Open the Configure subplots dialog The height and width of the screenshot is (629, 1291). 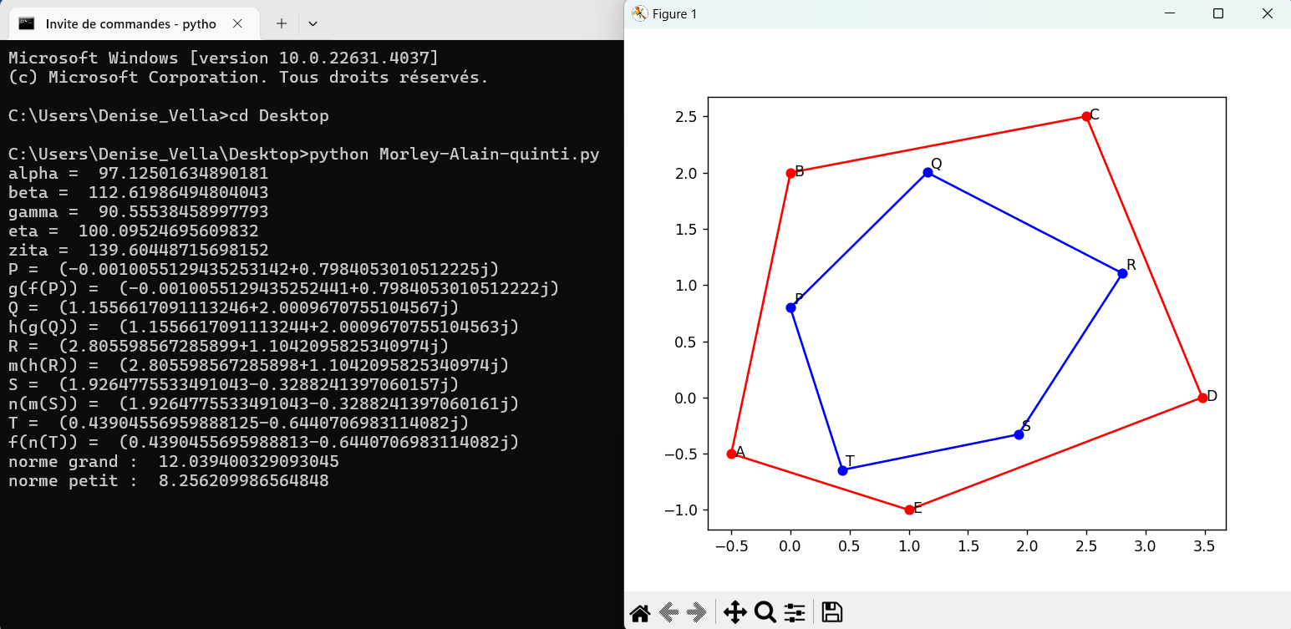pos(795,613)
